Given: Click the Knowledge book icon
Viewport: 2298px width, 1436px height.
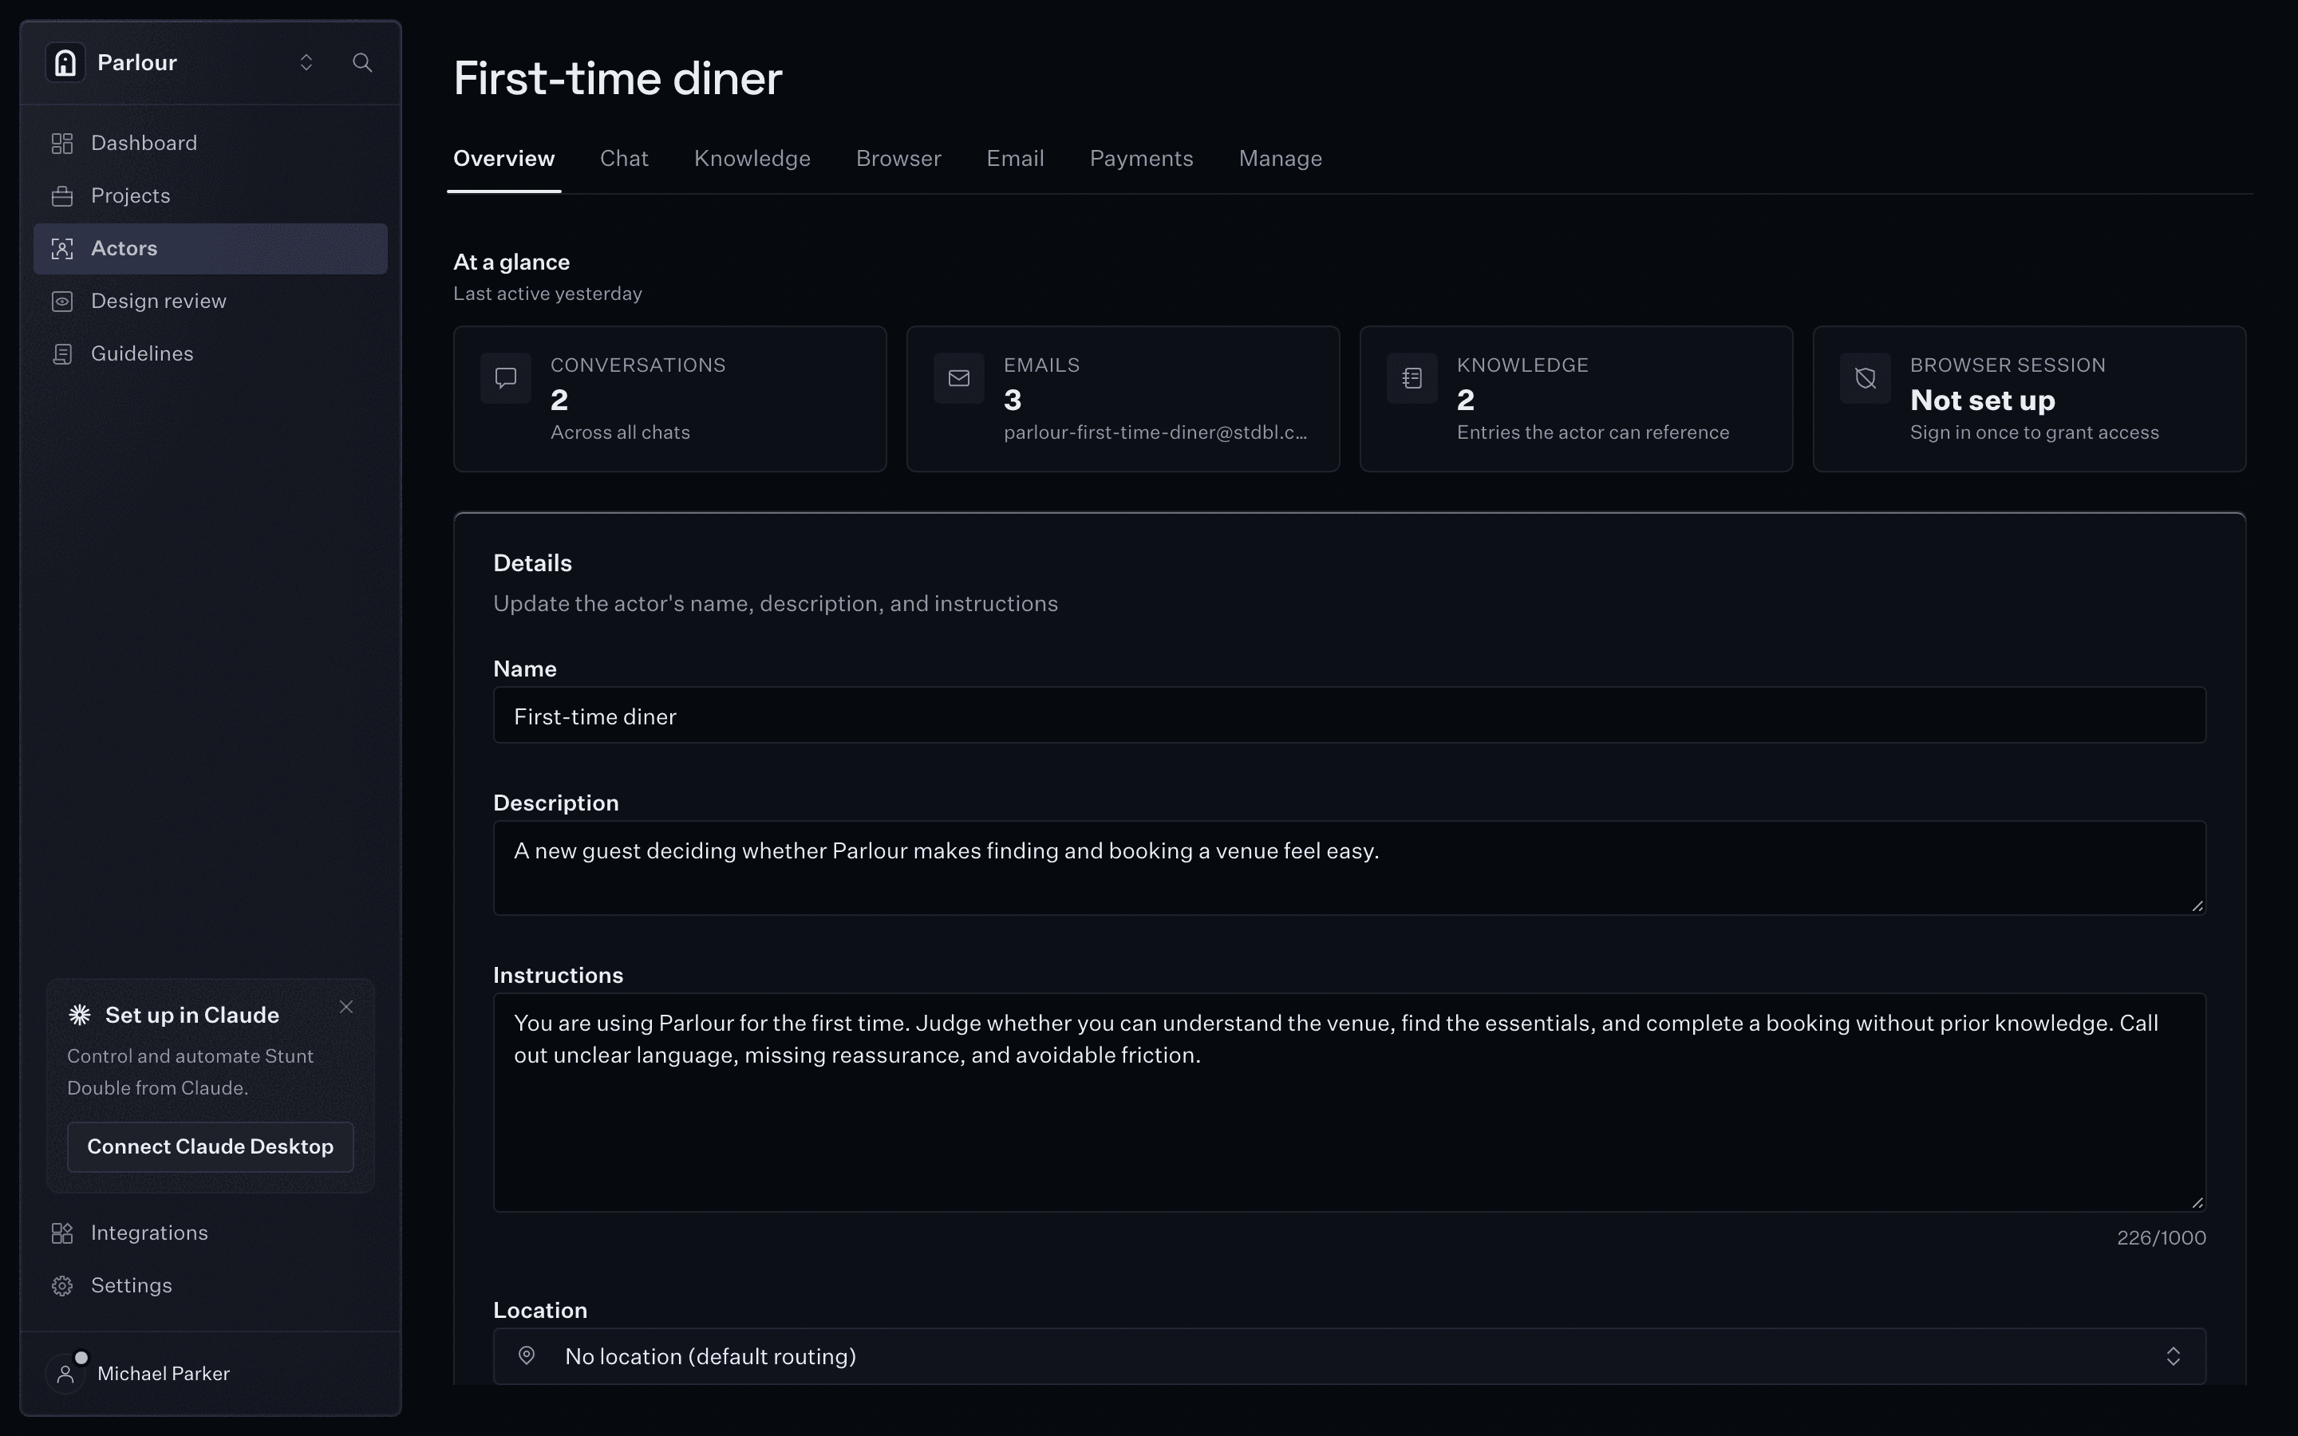Looking at the screenshot, I should [x=1412, y=378].
